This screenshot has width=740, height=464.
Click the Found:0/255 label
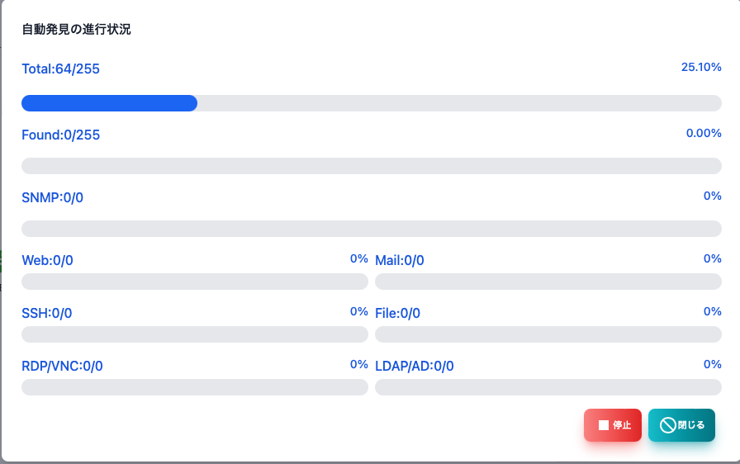click(x=61, y=135)
